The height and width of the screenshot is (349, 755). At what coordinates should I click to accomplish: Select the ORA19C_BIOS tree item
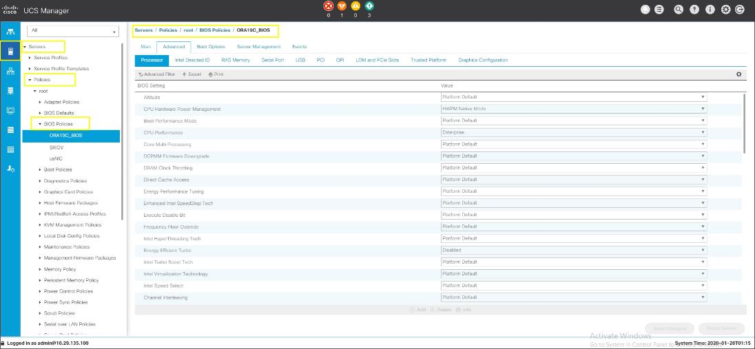click(x=71, y=136)
